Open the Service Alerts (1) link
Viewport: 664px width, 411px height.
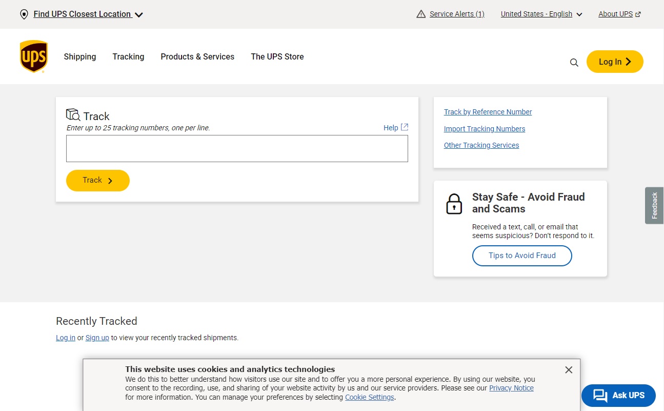click(457, 14)
